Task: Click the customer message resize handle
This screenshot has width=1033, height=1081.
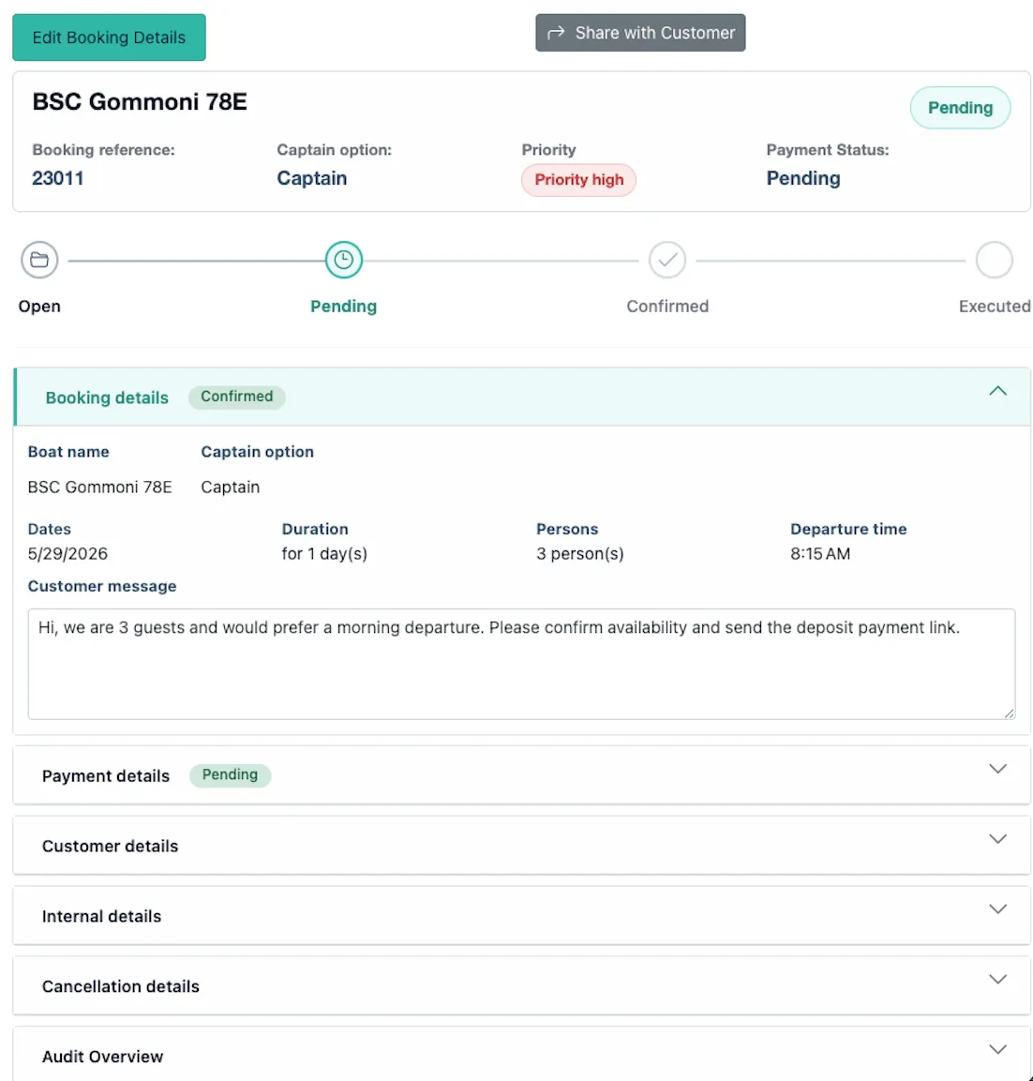Action: (x=1010, y=713)
